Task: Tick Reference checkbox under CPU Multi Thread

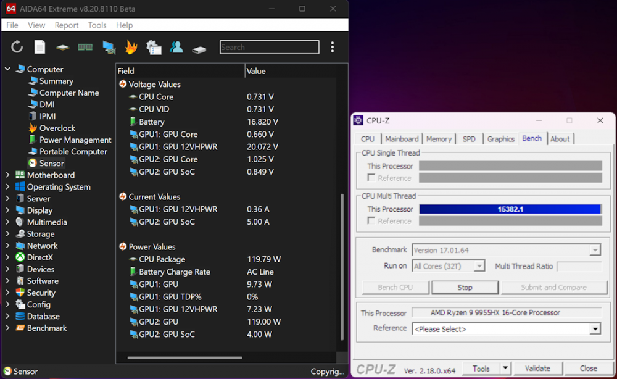Action: (x=371, y=221)
